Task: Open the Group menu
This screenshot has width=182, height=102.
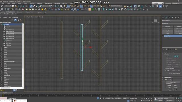Action: click(x=14, y=3)
